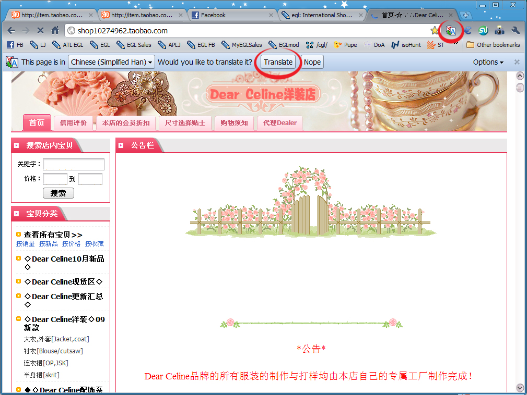Stop loading with the X button
Image resolution: width=527 pixels, height=395 pixels.
coord(40,31)
